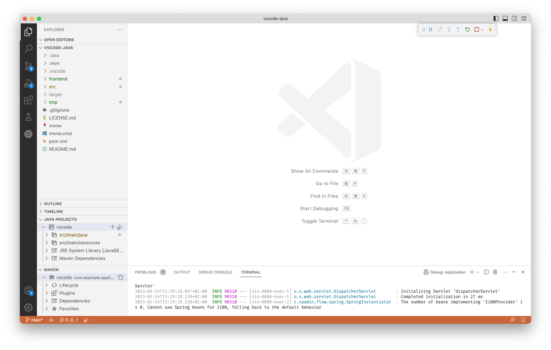Toggle Panel layout button in title bar

click(x=505, y=18)
